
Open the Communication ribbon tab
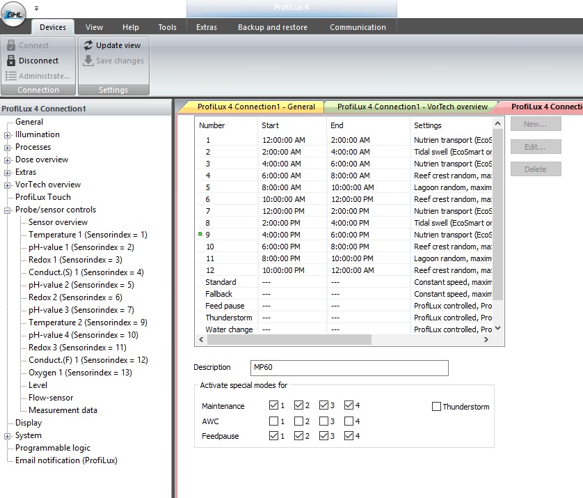(x=358, y=27)
